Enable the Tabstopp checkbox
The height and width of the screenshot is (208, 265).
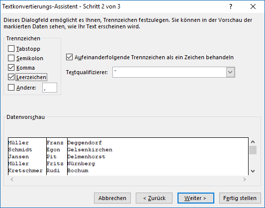point(11,49)
